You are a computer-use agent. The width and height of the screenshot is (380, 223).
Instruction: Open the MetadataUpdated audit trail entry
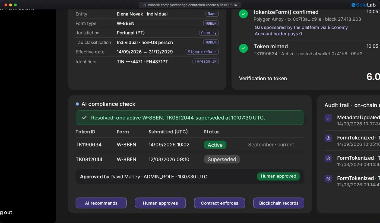(x=352, y=120)
